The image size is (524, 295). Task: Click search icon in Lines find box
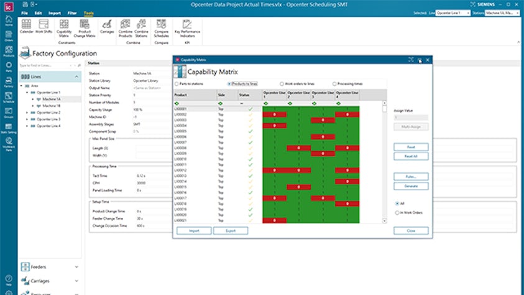(79, 65)
